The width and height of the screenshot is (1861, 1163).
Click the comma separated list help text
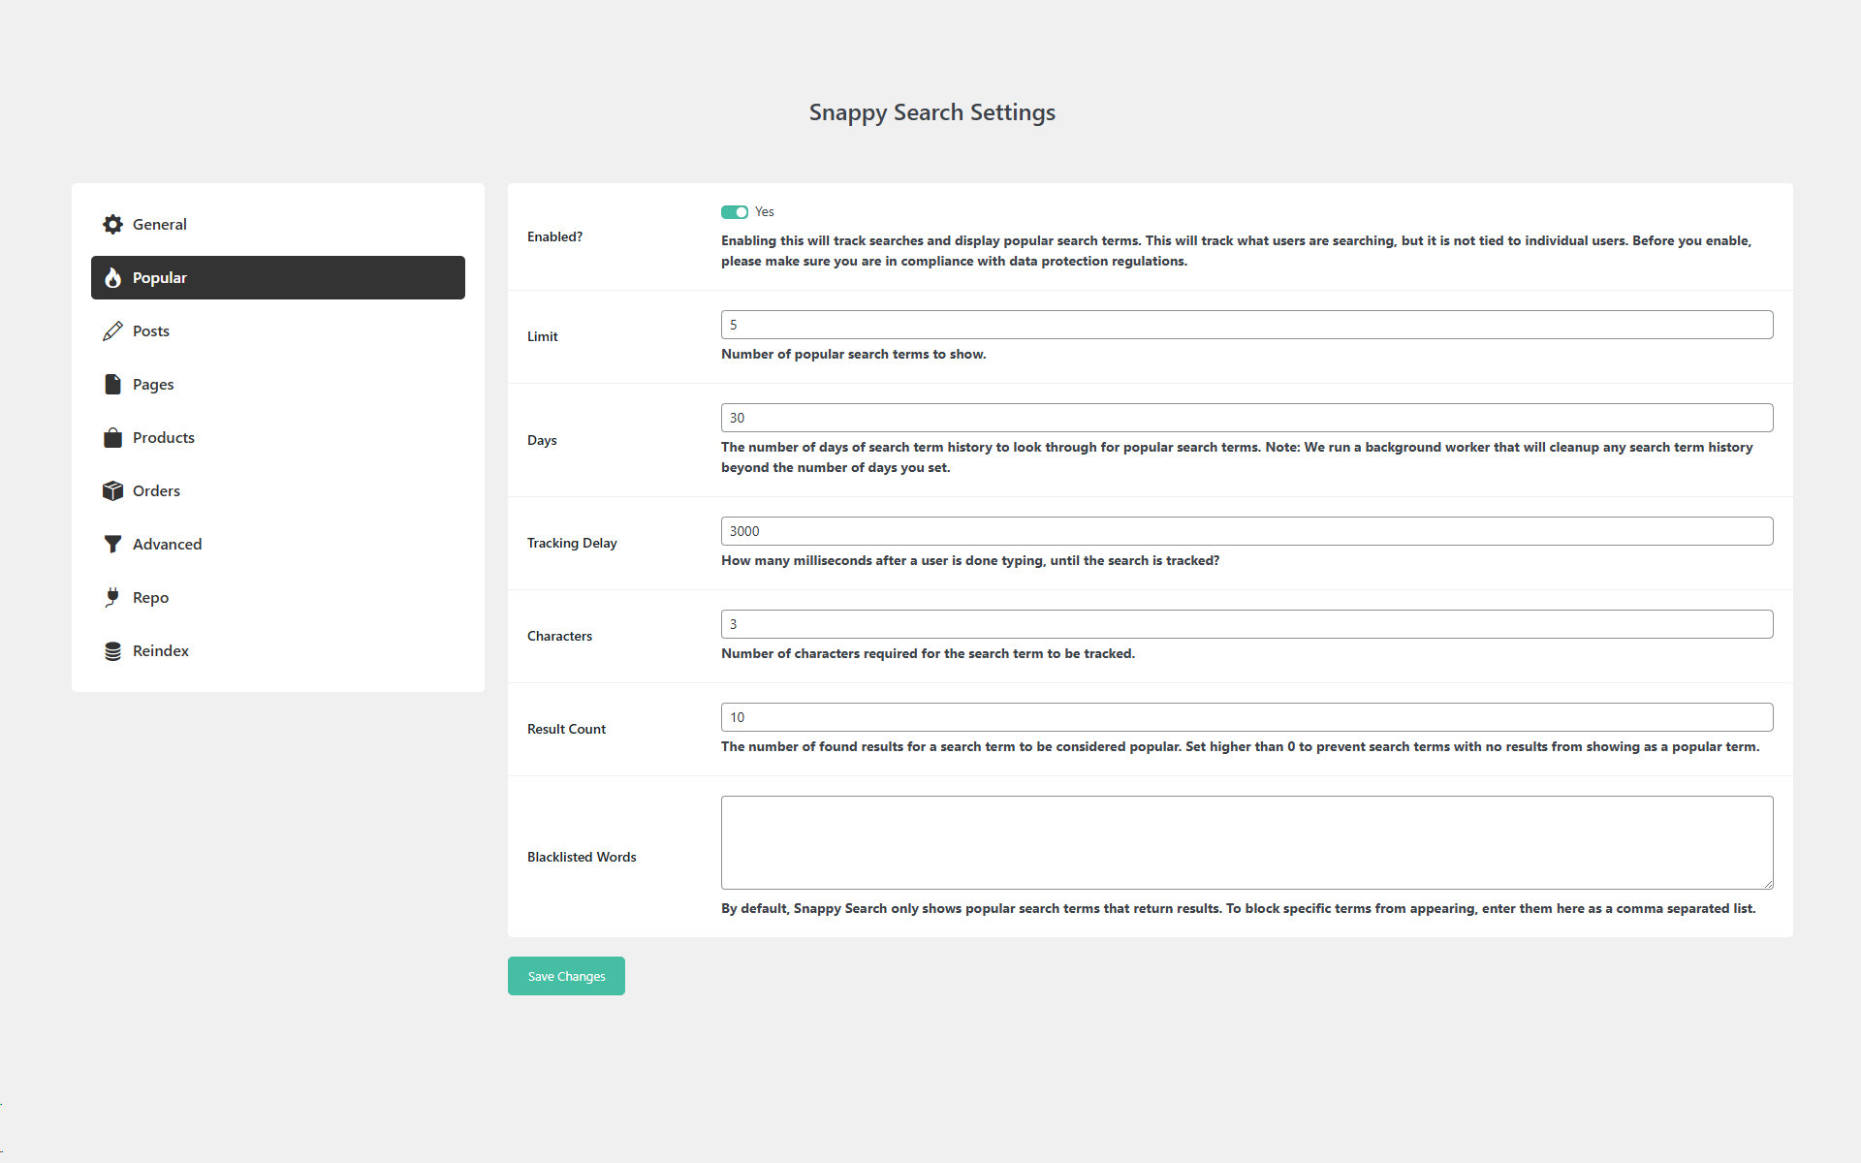(1239, 908)
